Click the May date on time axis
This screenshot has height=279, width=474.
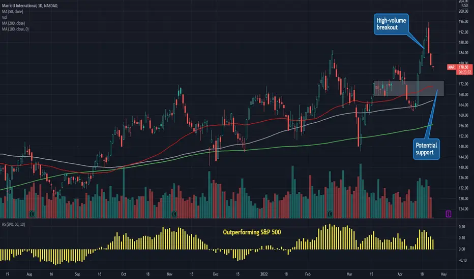(443, 274)
